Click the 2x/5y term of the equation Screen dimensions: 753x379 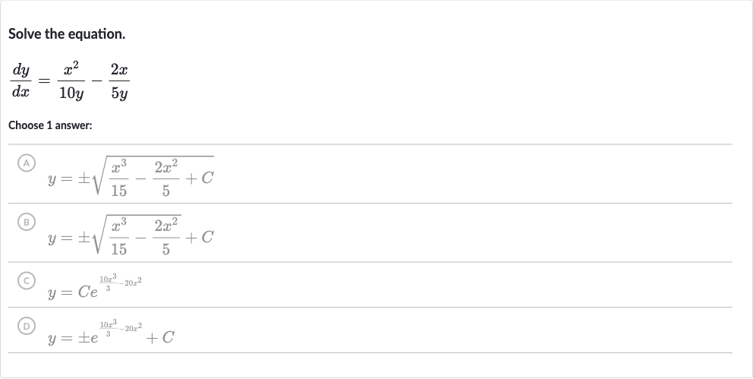[x=119, y=81]
